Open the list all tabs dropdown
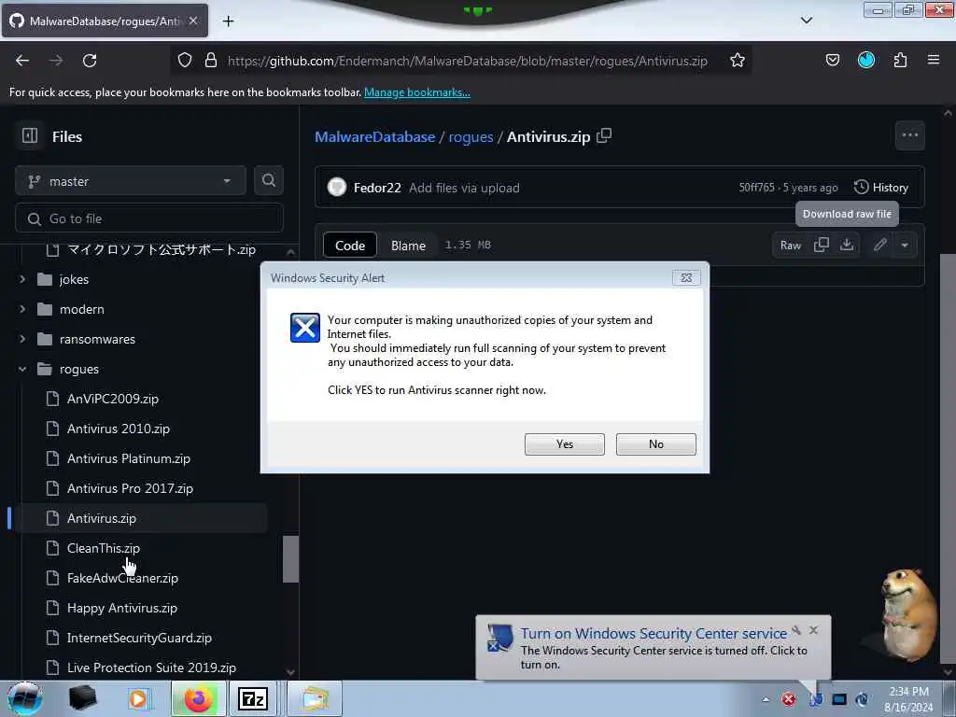The height and width of the screenshot is (717, 956). coord(806,21)
